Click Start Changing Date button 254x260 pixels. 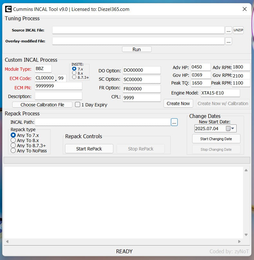coord(216,139)
